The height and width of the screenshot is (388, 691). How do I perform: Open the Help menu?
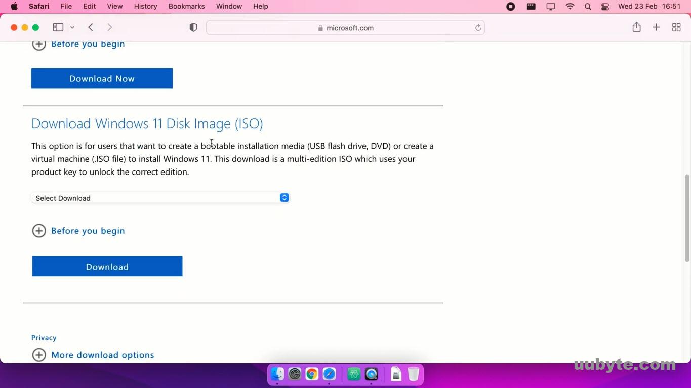tap(261, 6)
